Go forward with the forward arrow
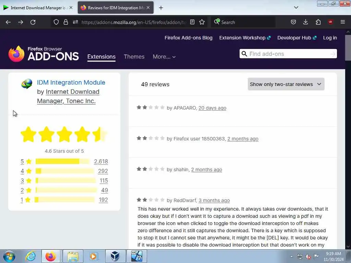Screen dimensions: 351x263 21,22
